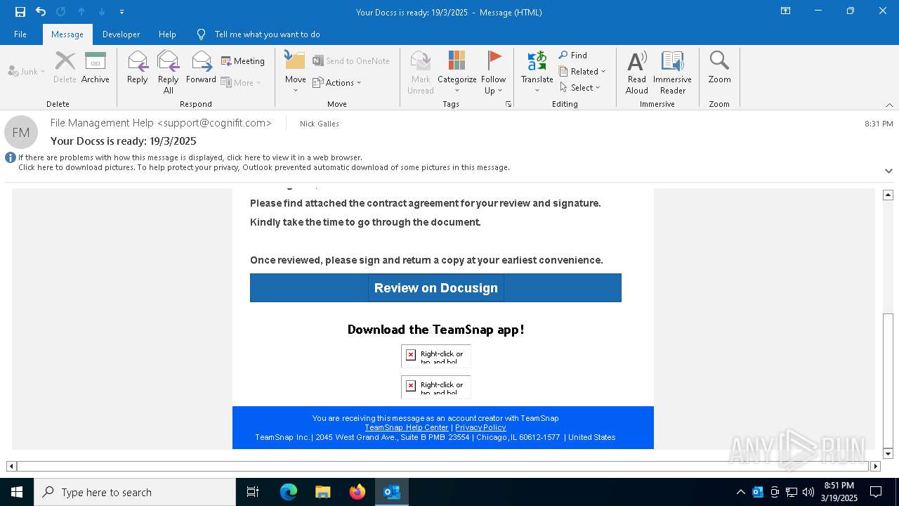Go to the previous item with the up arrow

pos(81,11)
